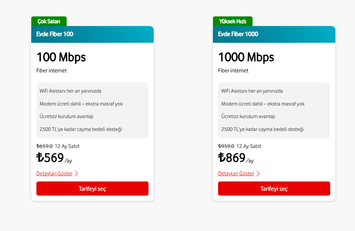The height and width of the screenshot is (231, 355).
Task: Click the 1000 Mbps speed heading
Action: click(246, 57)
